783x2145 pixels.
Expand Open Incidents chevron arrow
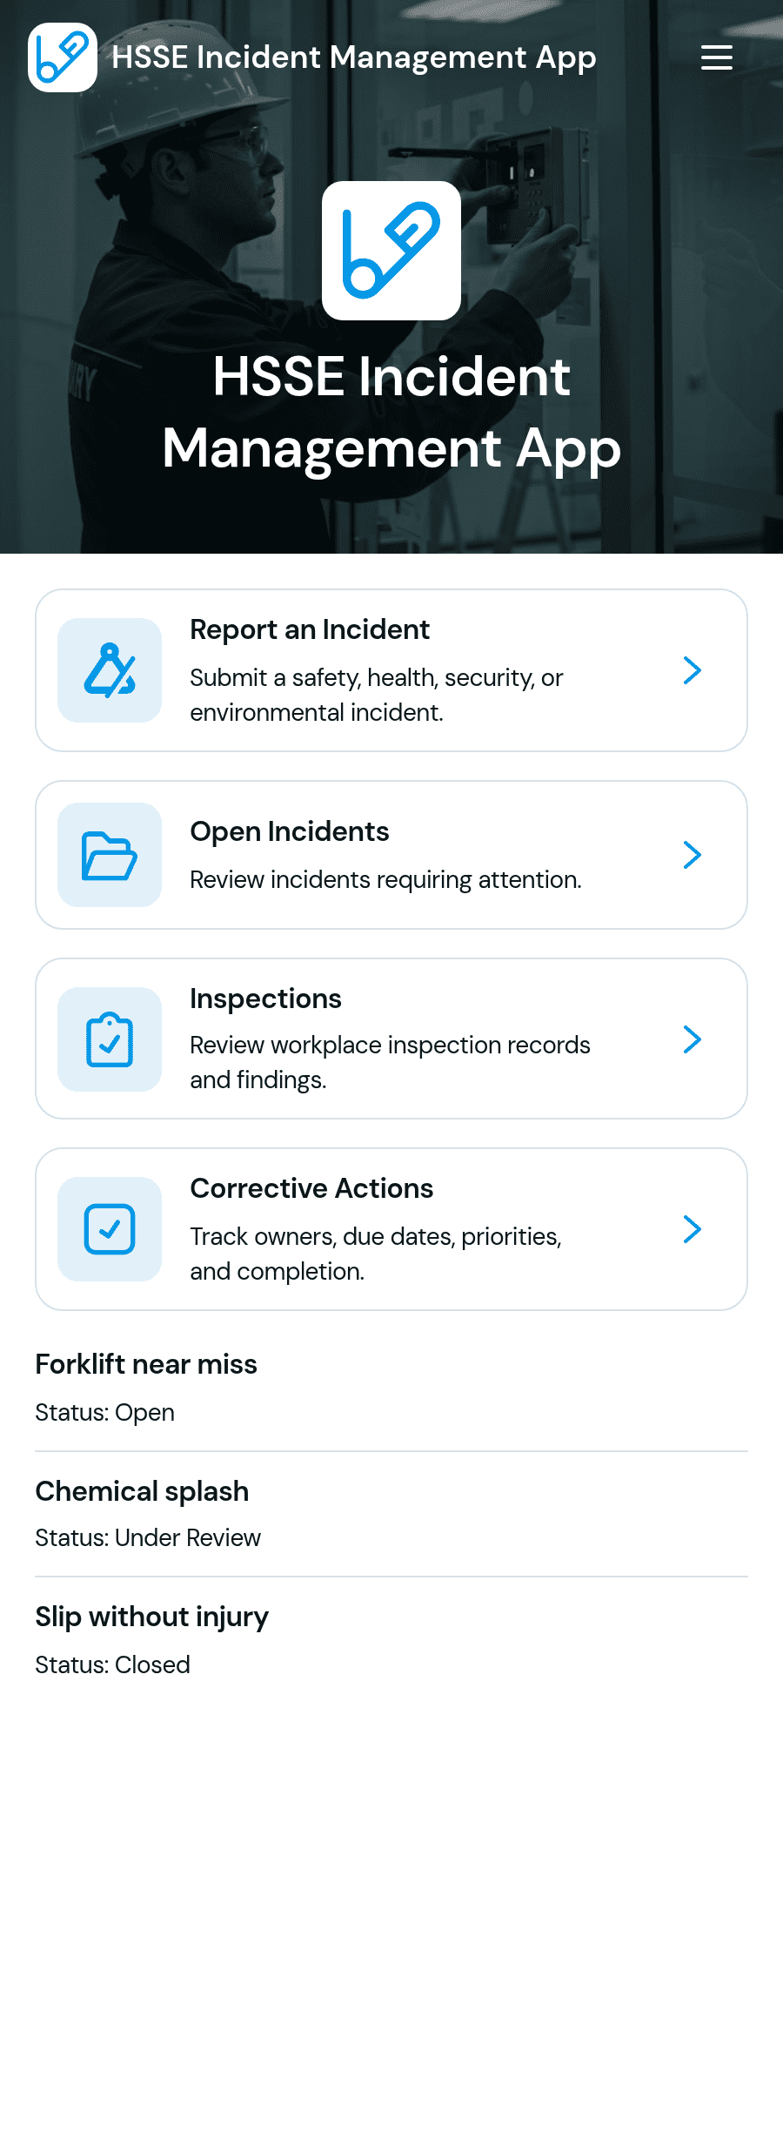point(693,855)
